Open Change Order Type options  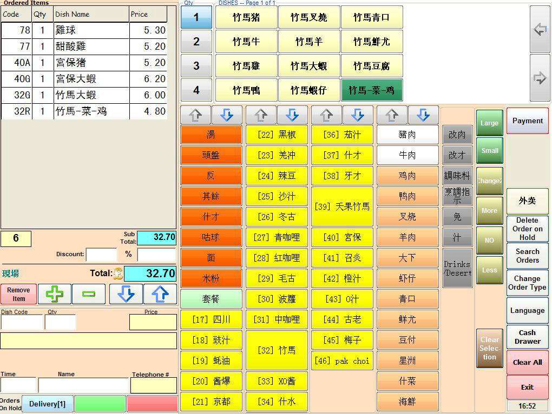click(527, 283)
